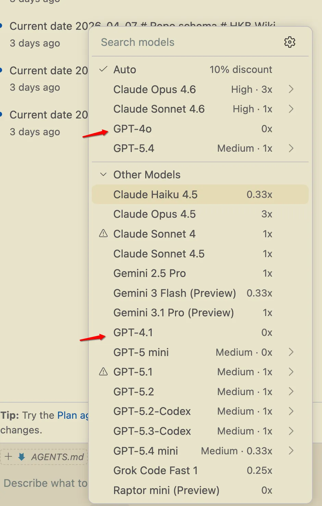Select Gemini 2.5 Pro model
The image size is (322, 506).
coord(150,273)
